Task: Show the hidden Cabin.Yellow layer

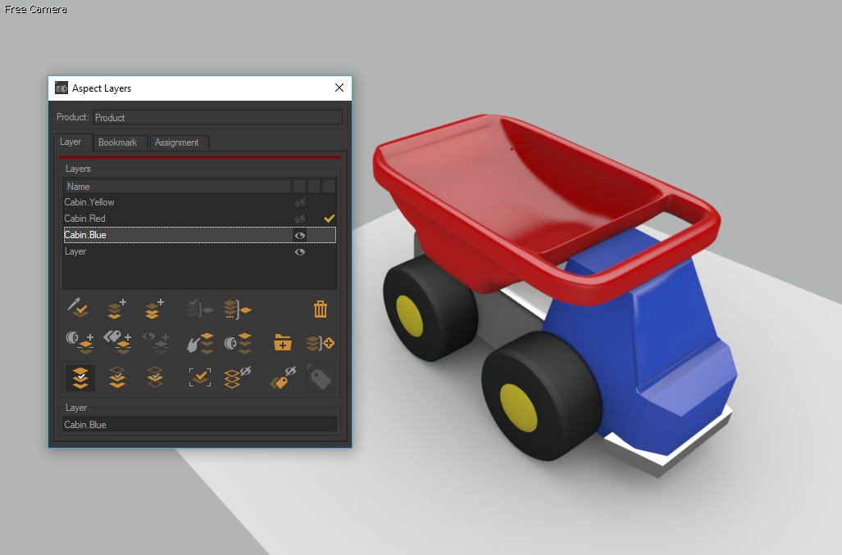Action: [x=300, y=202]
